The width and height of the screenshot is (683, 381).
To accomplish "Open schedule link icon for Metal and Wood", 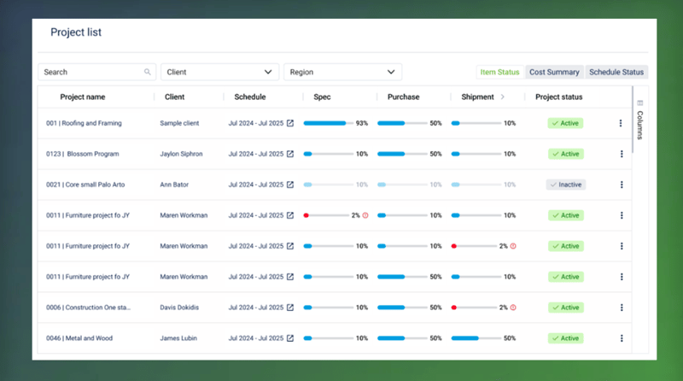I will pyautogui.click(x=290, y=338).
